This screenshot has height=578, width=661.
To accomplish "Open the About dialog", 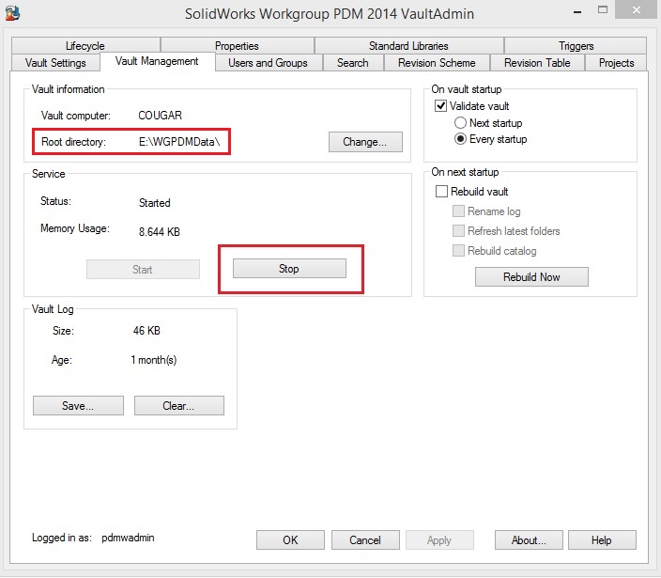I will [530, 540].
